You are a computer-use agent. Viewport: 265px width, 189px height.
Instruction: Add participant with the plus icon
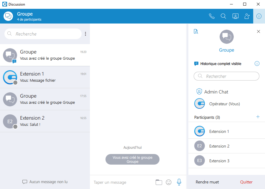[258, 117]
